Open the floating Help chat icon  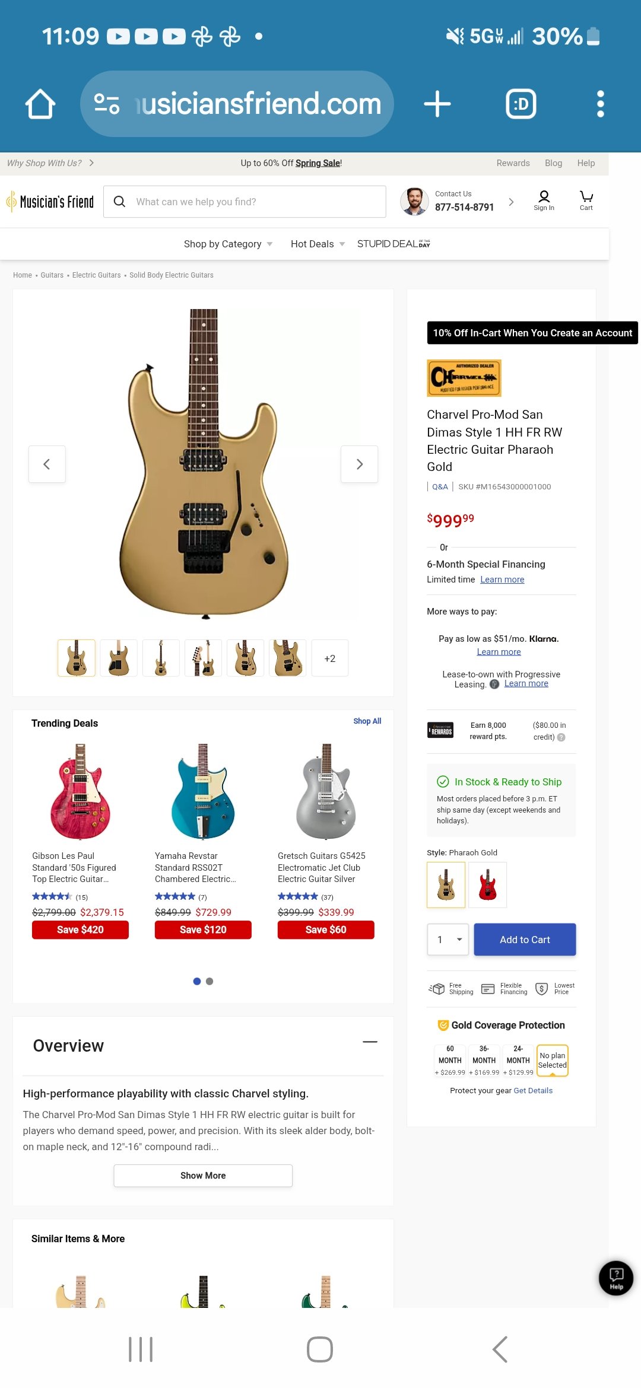(x=616, y=1278)
